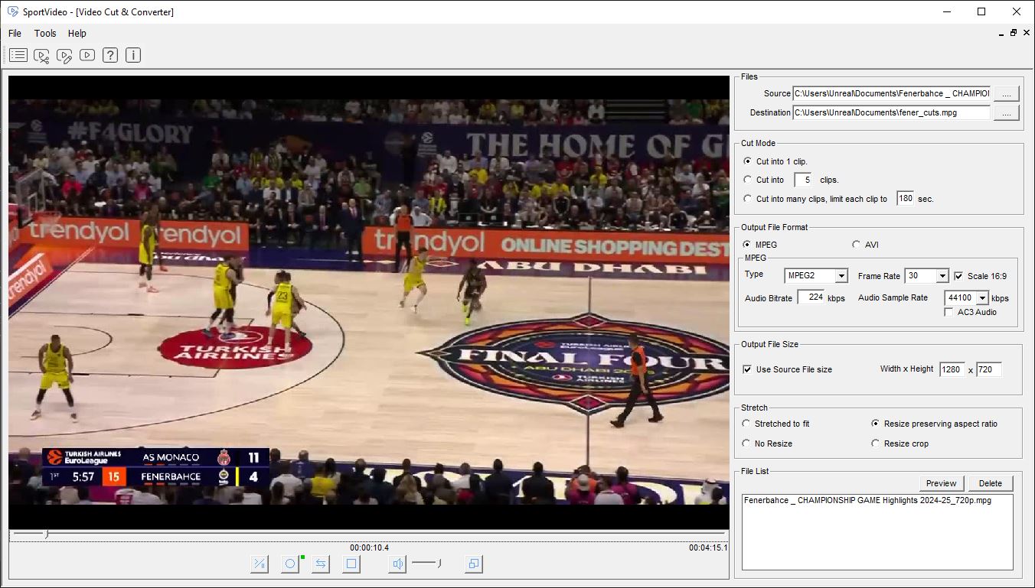
Task: Select 'Cut into N clips' radio button
Action: tap(748, 180)
